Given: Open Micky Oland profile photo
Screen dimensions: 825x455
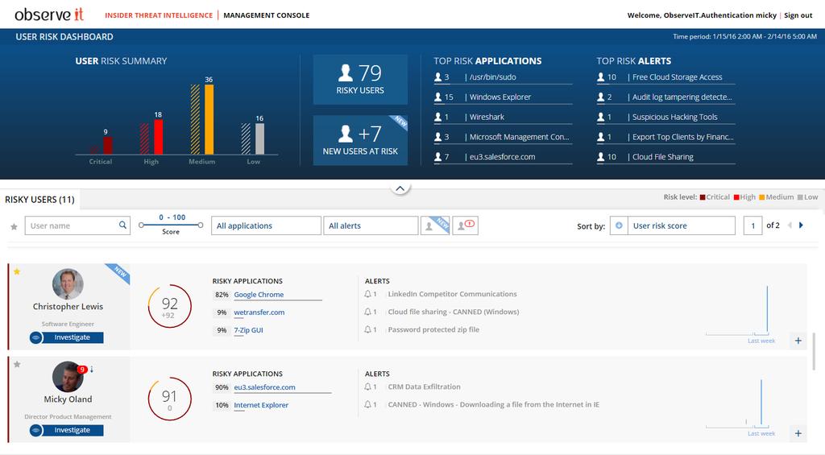Looking at the screenshot, I should (68, 377).
